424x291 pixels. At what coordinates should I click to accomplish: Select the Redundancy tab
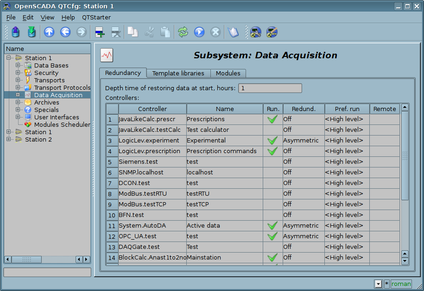tap(123, 73)
